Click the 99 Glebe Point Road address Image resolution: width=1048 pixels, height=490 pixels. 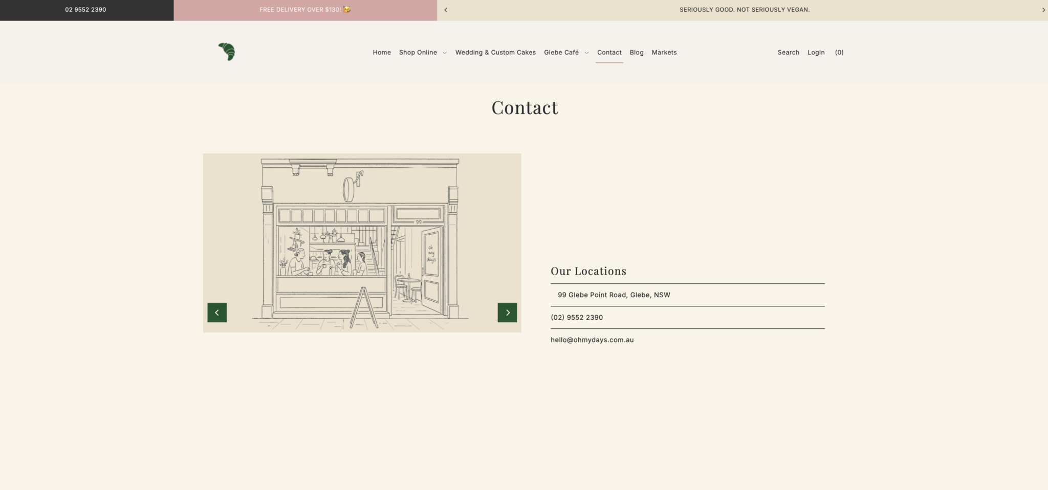pos(614,295)
